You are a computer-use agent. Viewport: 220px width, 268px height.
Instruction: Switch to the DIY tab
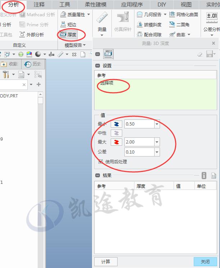pyautogui.click(x=161, y=5)
